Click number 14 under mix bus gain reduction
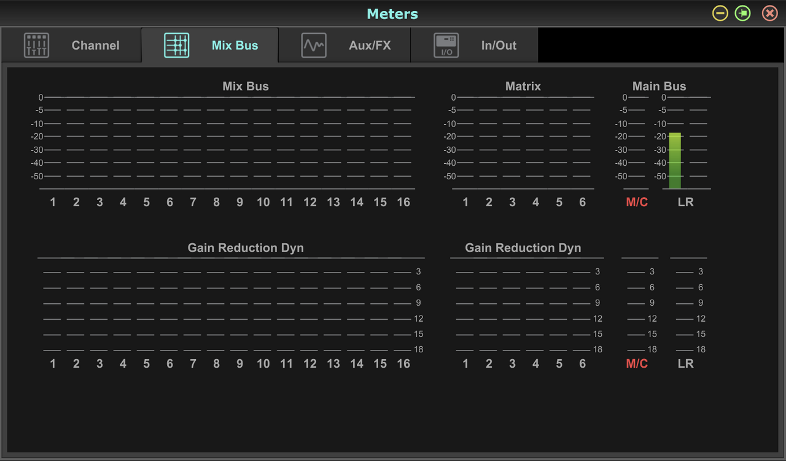Screen dimensions: 786x461 (357, 363)
